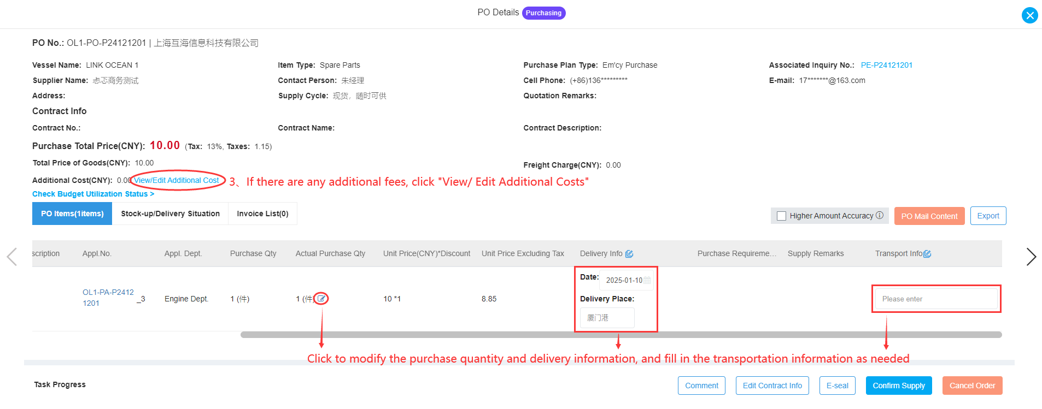Click the '10 *1' price cell
The width and height of the screenshot is (1042, 409).
coord(392,299)
